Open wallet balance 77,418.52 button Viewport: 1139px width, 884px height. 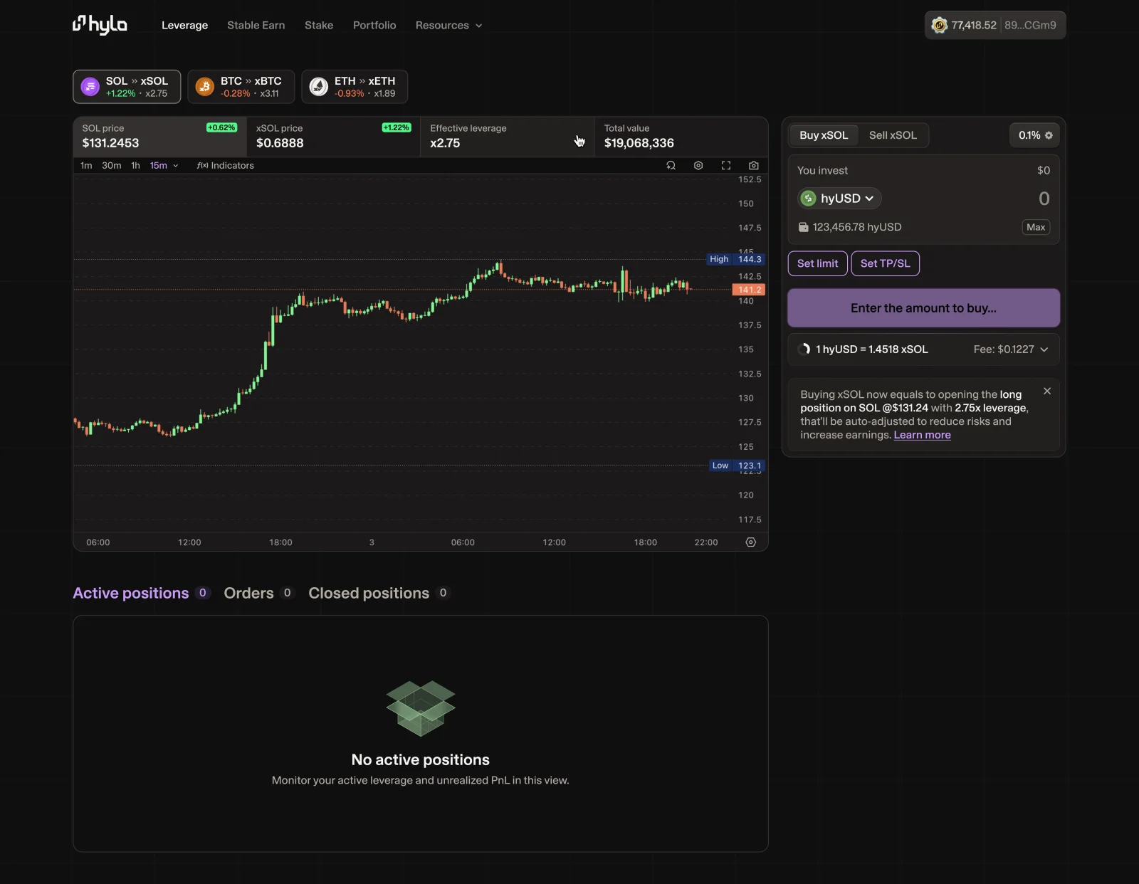click(994, 25)
